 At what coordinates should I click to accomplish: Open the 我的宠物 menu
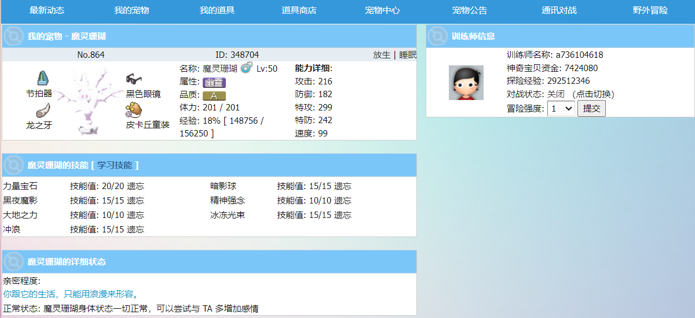pos(131,10)
